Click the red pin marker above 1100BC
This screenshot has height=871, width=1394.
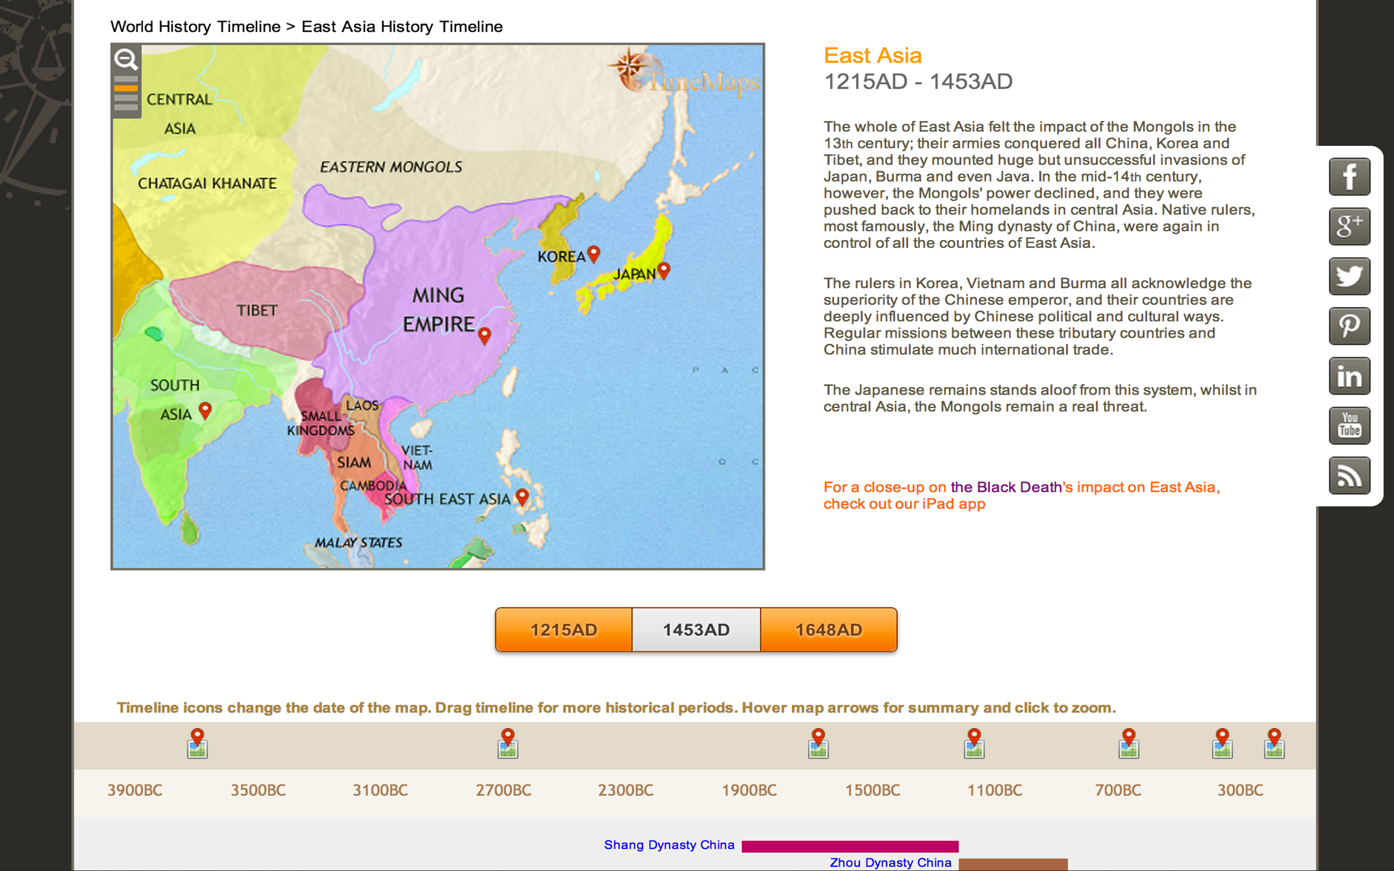tap(975, 733)
